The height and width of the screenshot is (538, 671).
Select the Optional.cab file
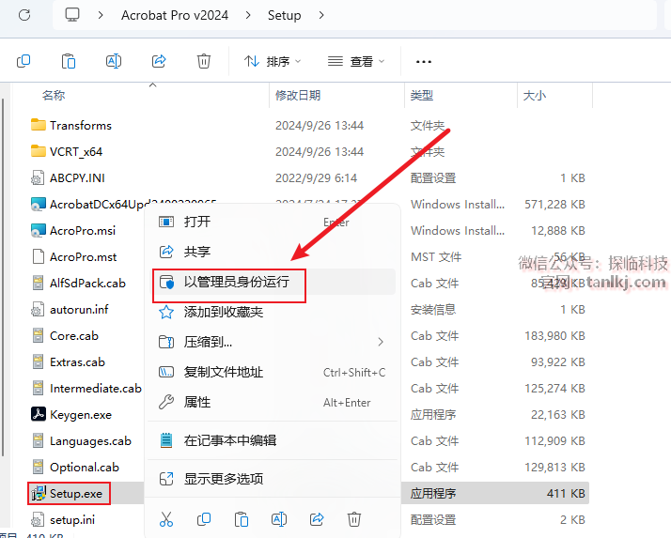(85, 468)
